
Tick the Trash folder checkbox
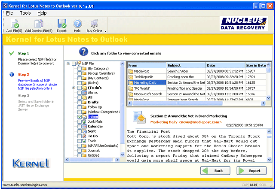coord(80,141)
